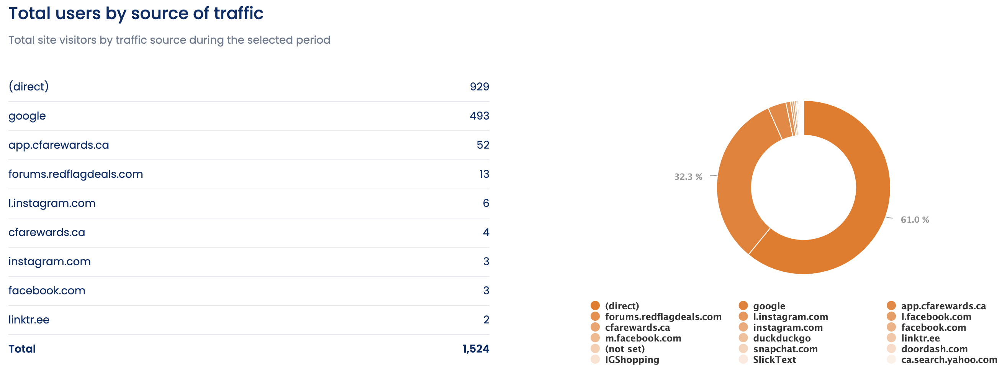
Task: Click the (direct) legend color dot
Action: (595, 305)
